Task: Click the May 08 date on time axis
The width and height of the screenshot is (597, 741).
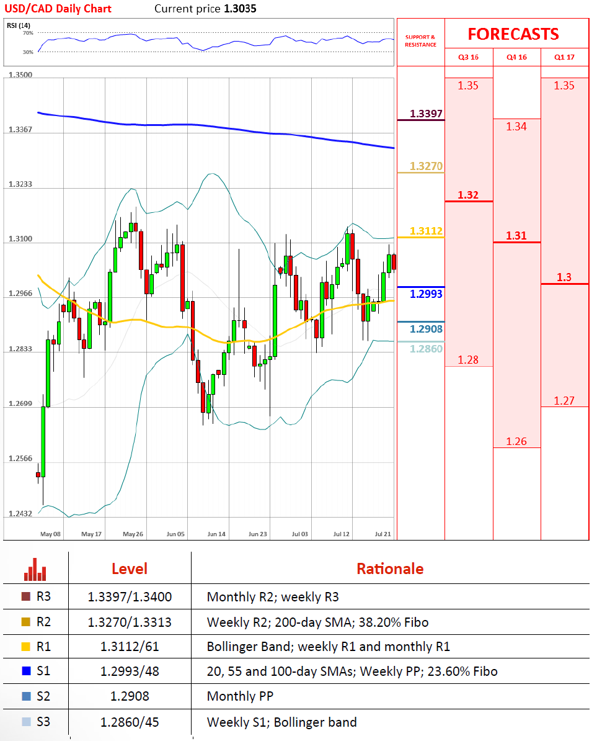Action: click(x=50, y=534)
